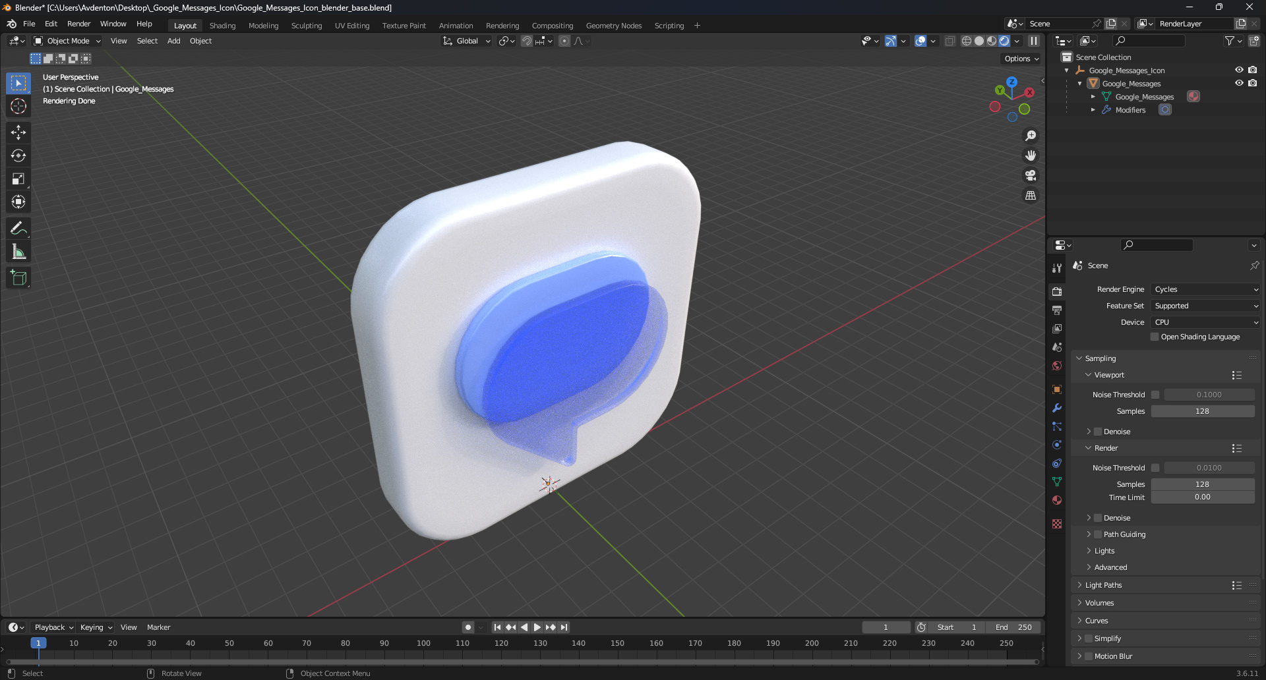Screen dimensions: 1266x680
Task: Enable Open Shading Language checkbox
Action: [x=1155, y=337]
